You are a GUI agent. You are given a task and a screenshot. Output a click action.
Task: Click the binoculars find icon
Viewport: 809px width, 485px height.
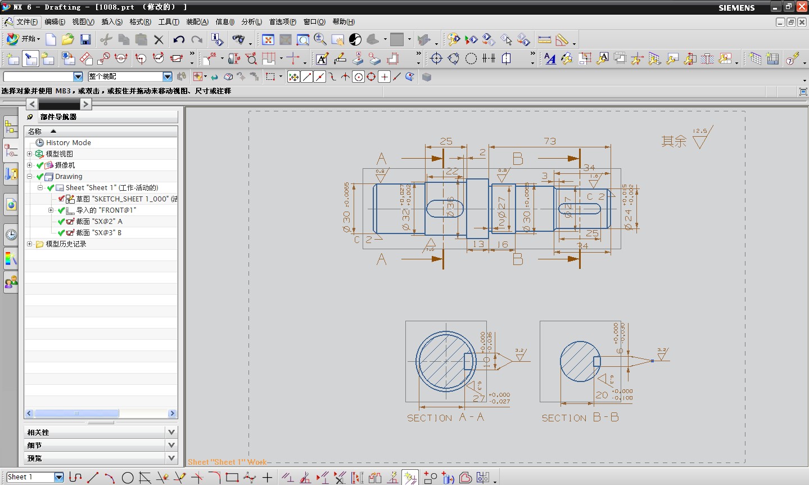point(238,39)
